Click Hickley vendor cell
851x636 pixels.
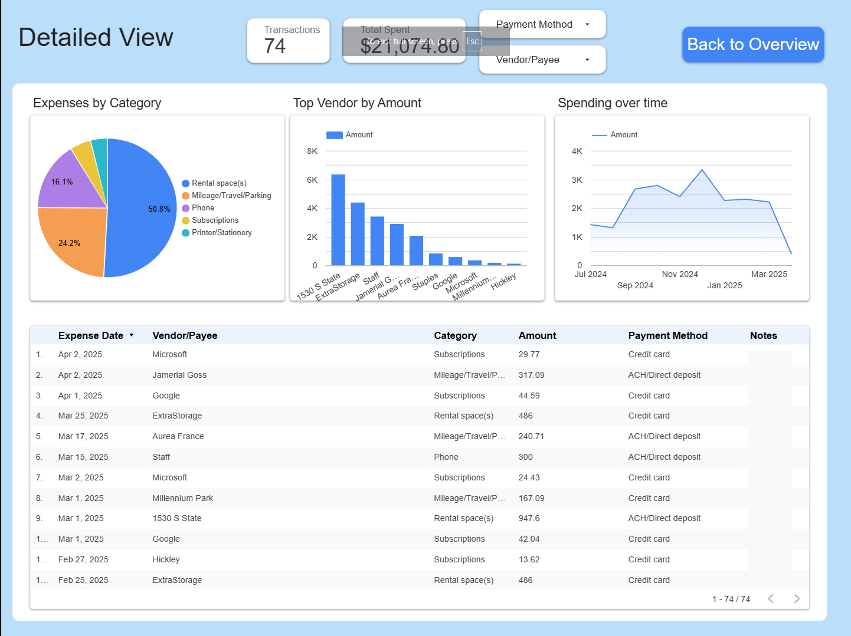[x=166, y=559]
